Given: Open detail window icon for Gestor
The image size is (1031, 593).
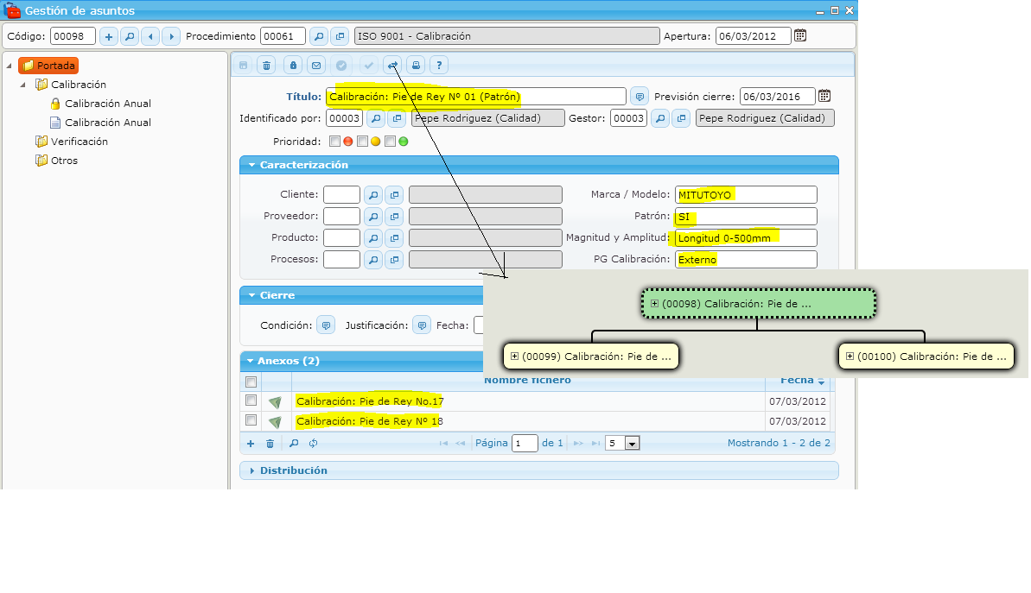Looking at the screenshot, I should [x=681, y=118].
